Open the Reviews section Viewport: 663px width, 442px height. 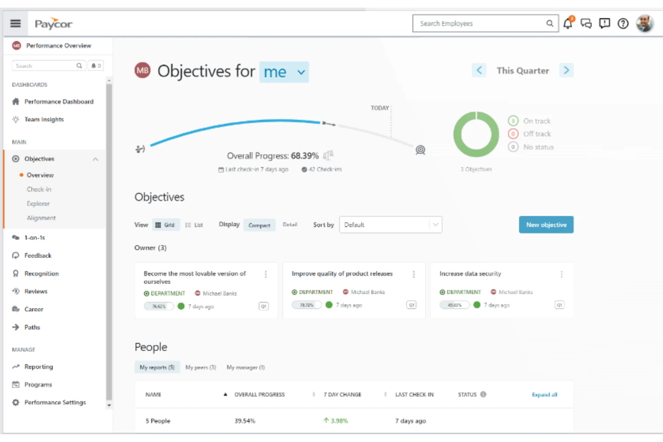(36, 291)
